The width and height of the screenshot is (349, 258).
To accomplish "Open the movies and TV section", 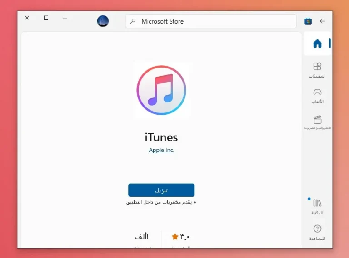I will point(317,122).
